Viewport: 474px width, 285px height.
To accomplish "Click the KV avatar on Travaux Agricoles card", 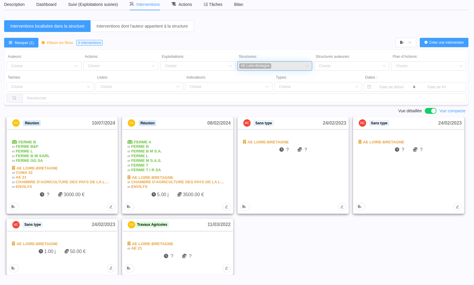I will [x=131, y=225].
